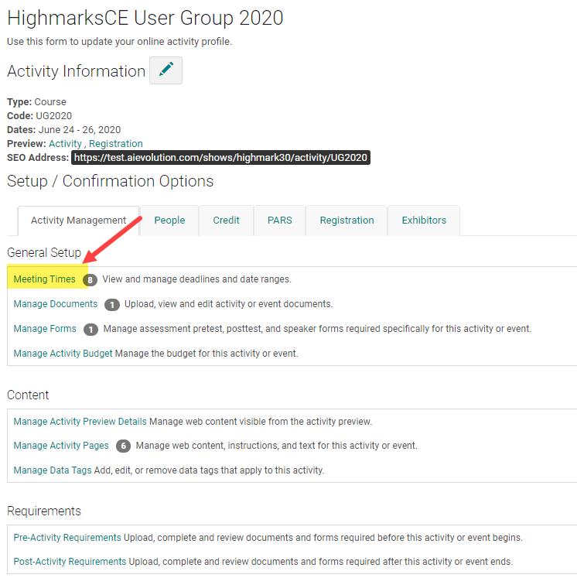Select the Activity Management tab
Screen dimensions: 577x578
click(x=78, y=221)
